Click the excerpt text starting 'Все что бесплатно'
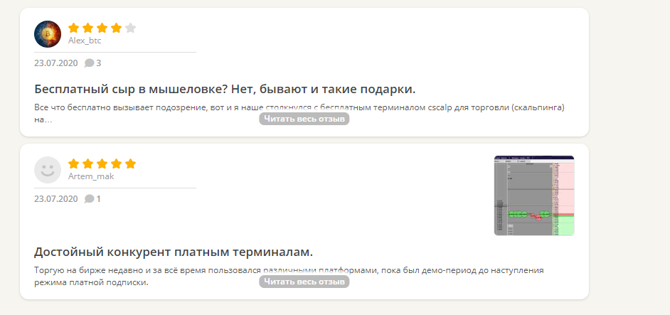 click(x=299, y=114)
